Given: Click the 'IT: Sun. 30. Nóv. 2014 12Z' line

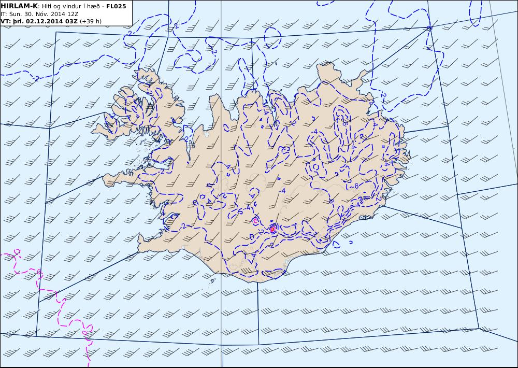Looking at the screenshot, I should [40, 14].
